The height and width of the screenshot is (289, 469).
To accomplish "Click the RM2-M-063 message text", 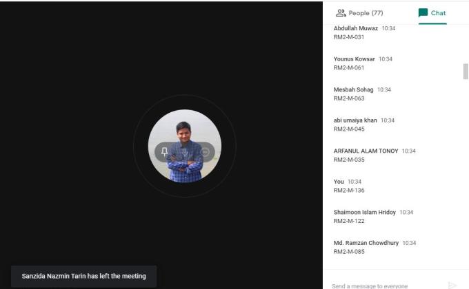I will [x=349, y=98].
